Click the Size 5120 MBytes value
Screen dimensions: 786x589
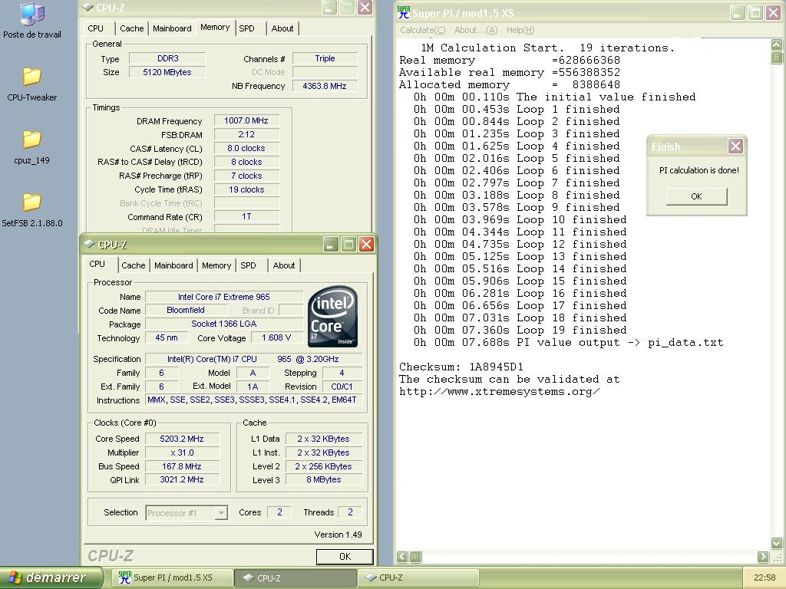click(x=167, y=72)
